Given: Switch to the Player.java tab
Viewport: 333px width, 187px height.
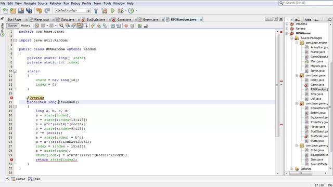Looking at the screenshot, I should coord(42,20).
